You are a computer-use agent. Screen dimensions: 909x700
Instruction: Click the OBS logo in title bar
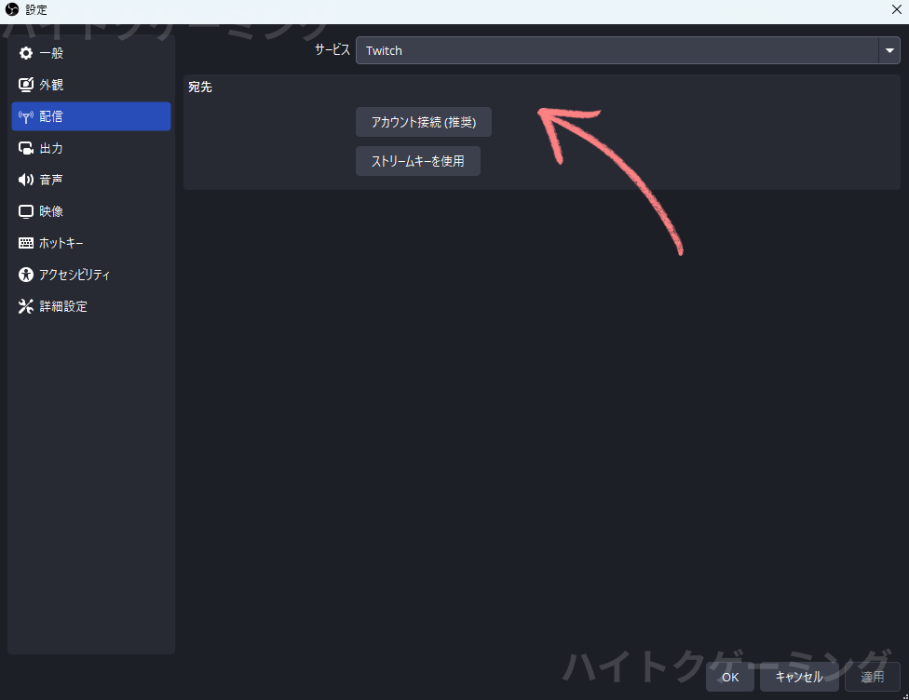(x=11, y=9)
